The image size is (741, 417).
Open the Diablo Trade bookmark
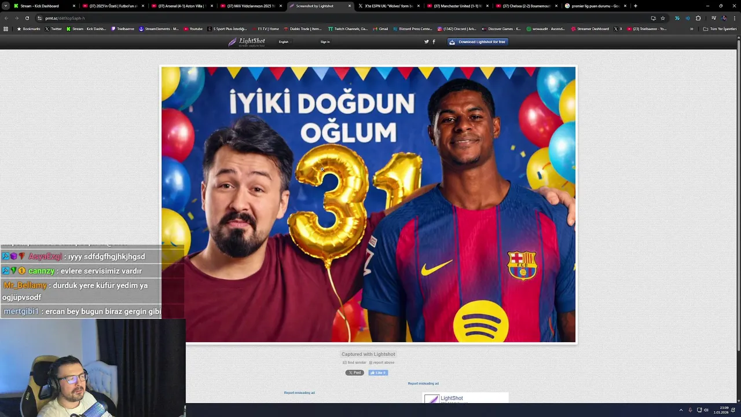(x=303, y=28)
